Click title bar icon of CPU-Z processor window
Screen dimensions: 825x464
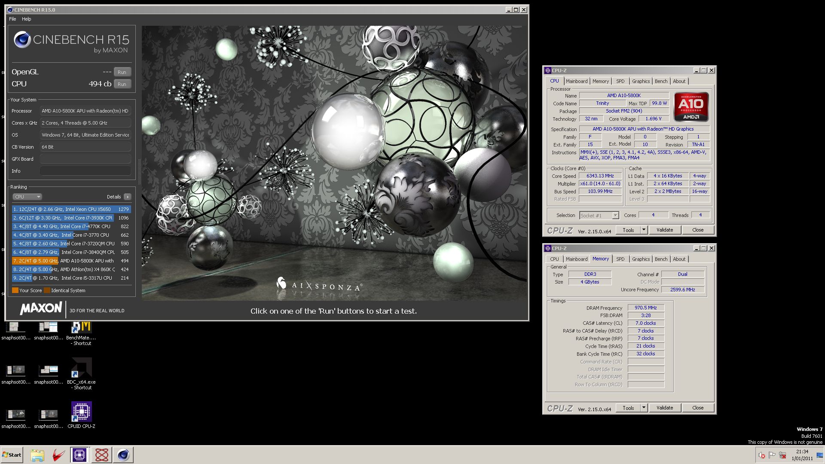click(548, 70)
